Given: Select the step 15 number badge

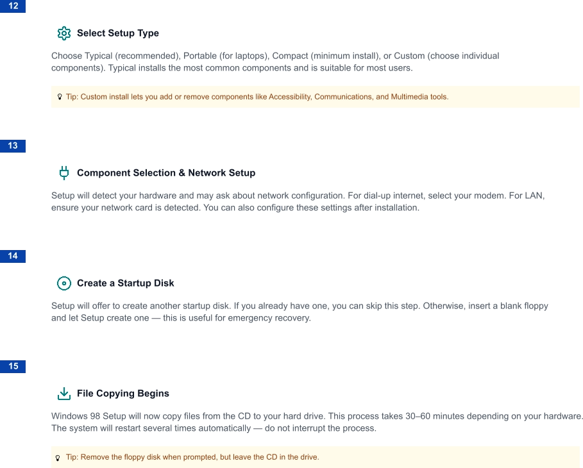Looking at the screenshot, I should tap(13, 366).
